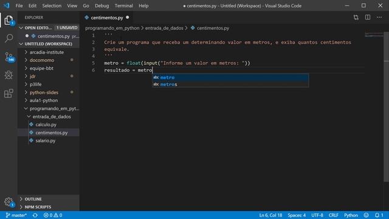The image size is (389, 219).
Task: Collapse the programando_em_pyt... folder
Action: pyautogui.click(x=49, y=108)
